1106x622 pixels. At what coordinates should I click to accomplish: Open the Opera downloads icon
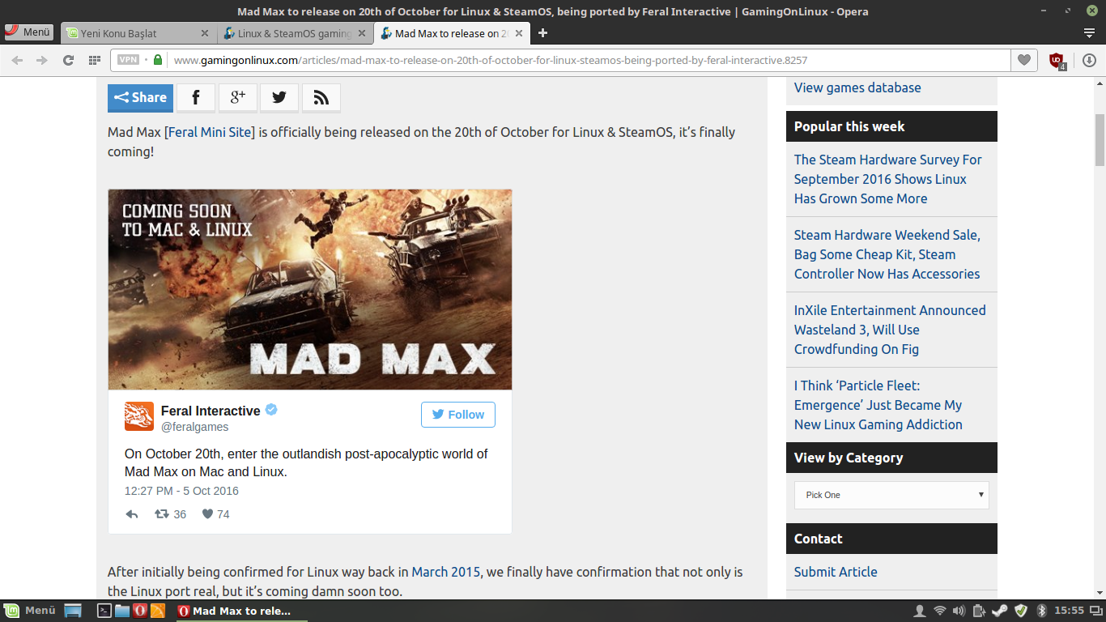1089,60
